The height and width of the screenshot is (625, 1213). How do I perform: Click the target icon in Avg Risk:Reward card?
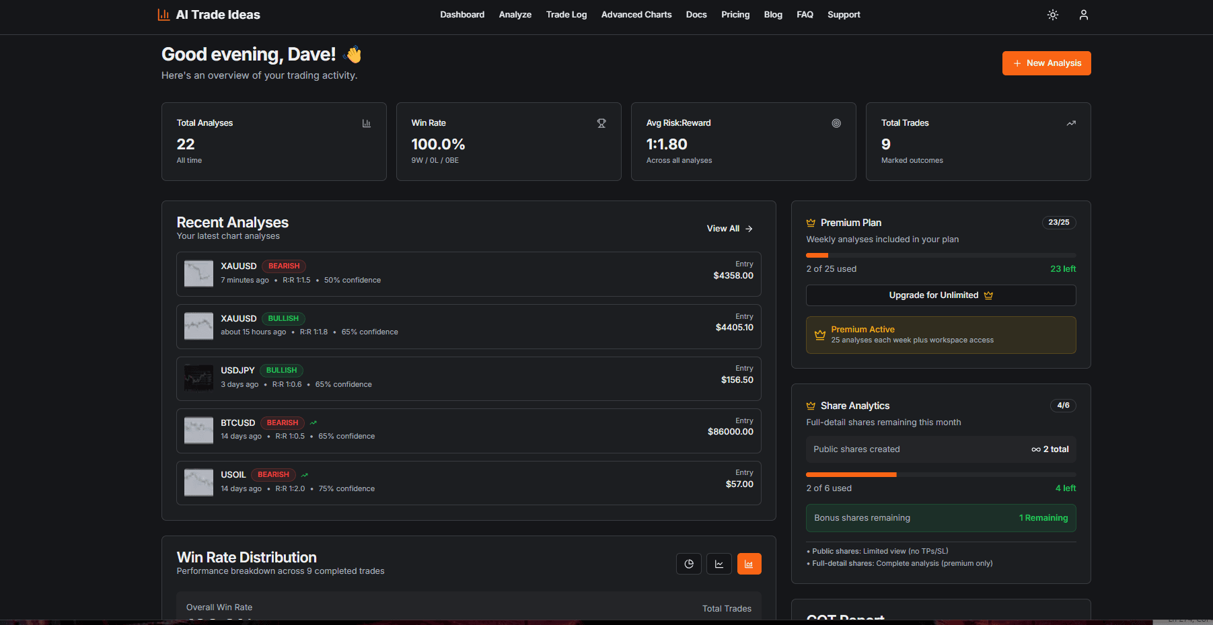click(836, 123)
